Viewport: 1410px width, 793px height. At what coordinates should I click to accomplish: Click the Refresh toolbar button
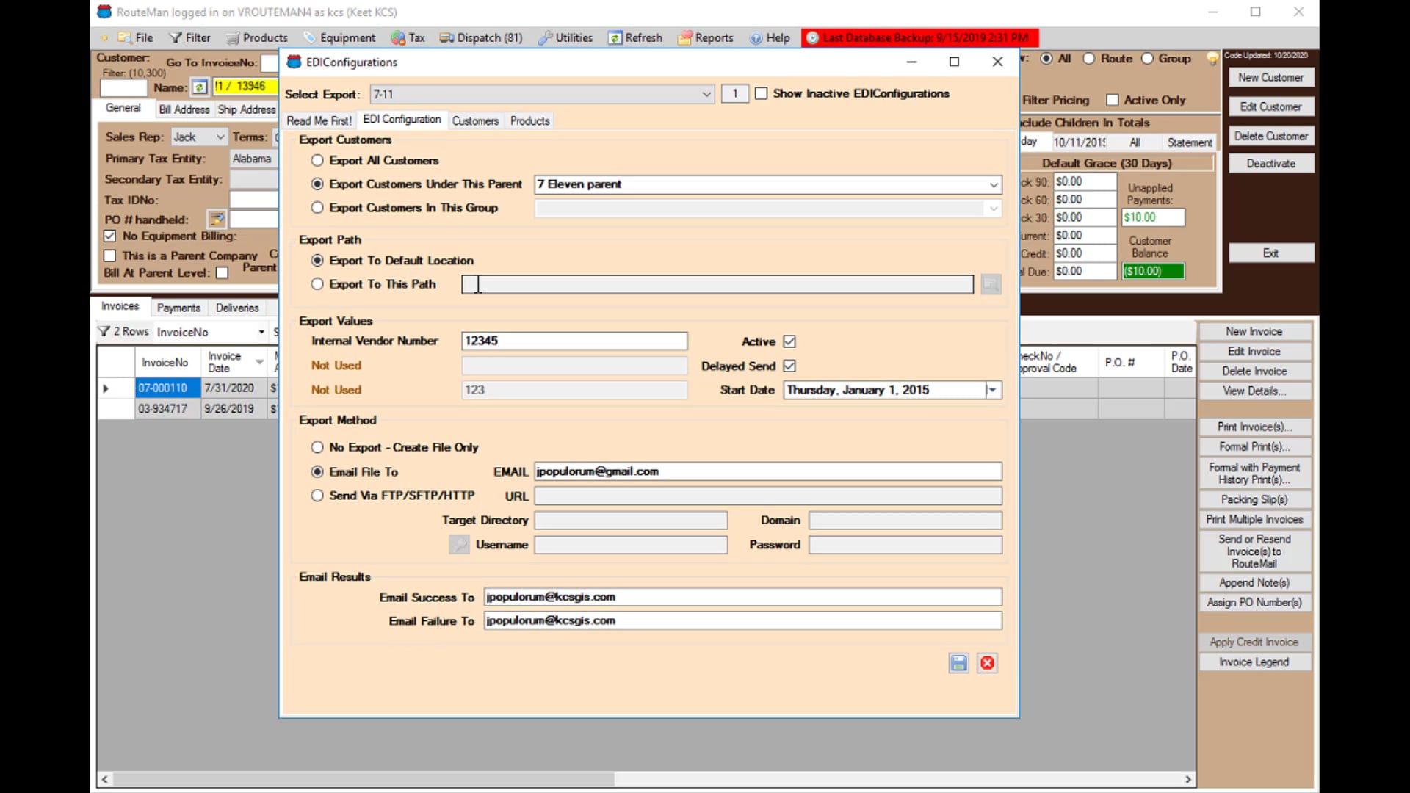coord(635,37)
